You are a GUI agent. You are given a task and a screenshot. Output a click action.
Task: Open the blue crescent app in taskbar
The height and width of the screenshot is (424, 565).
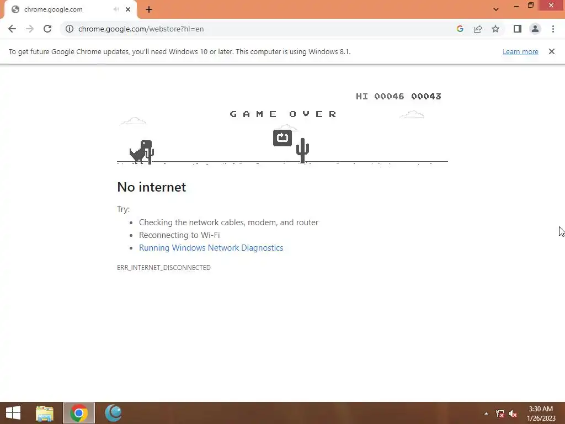pos(113,413)
